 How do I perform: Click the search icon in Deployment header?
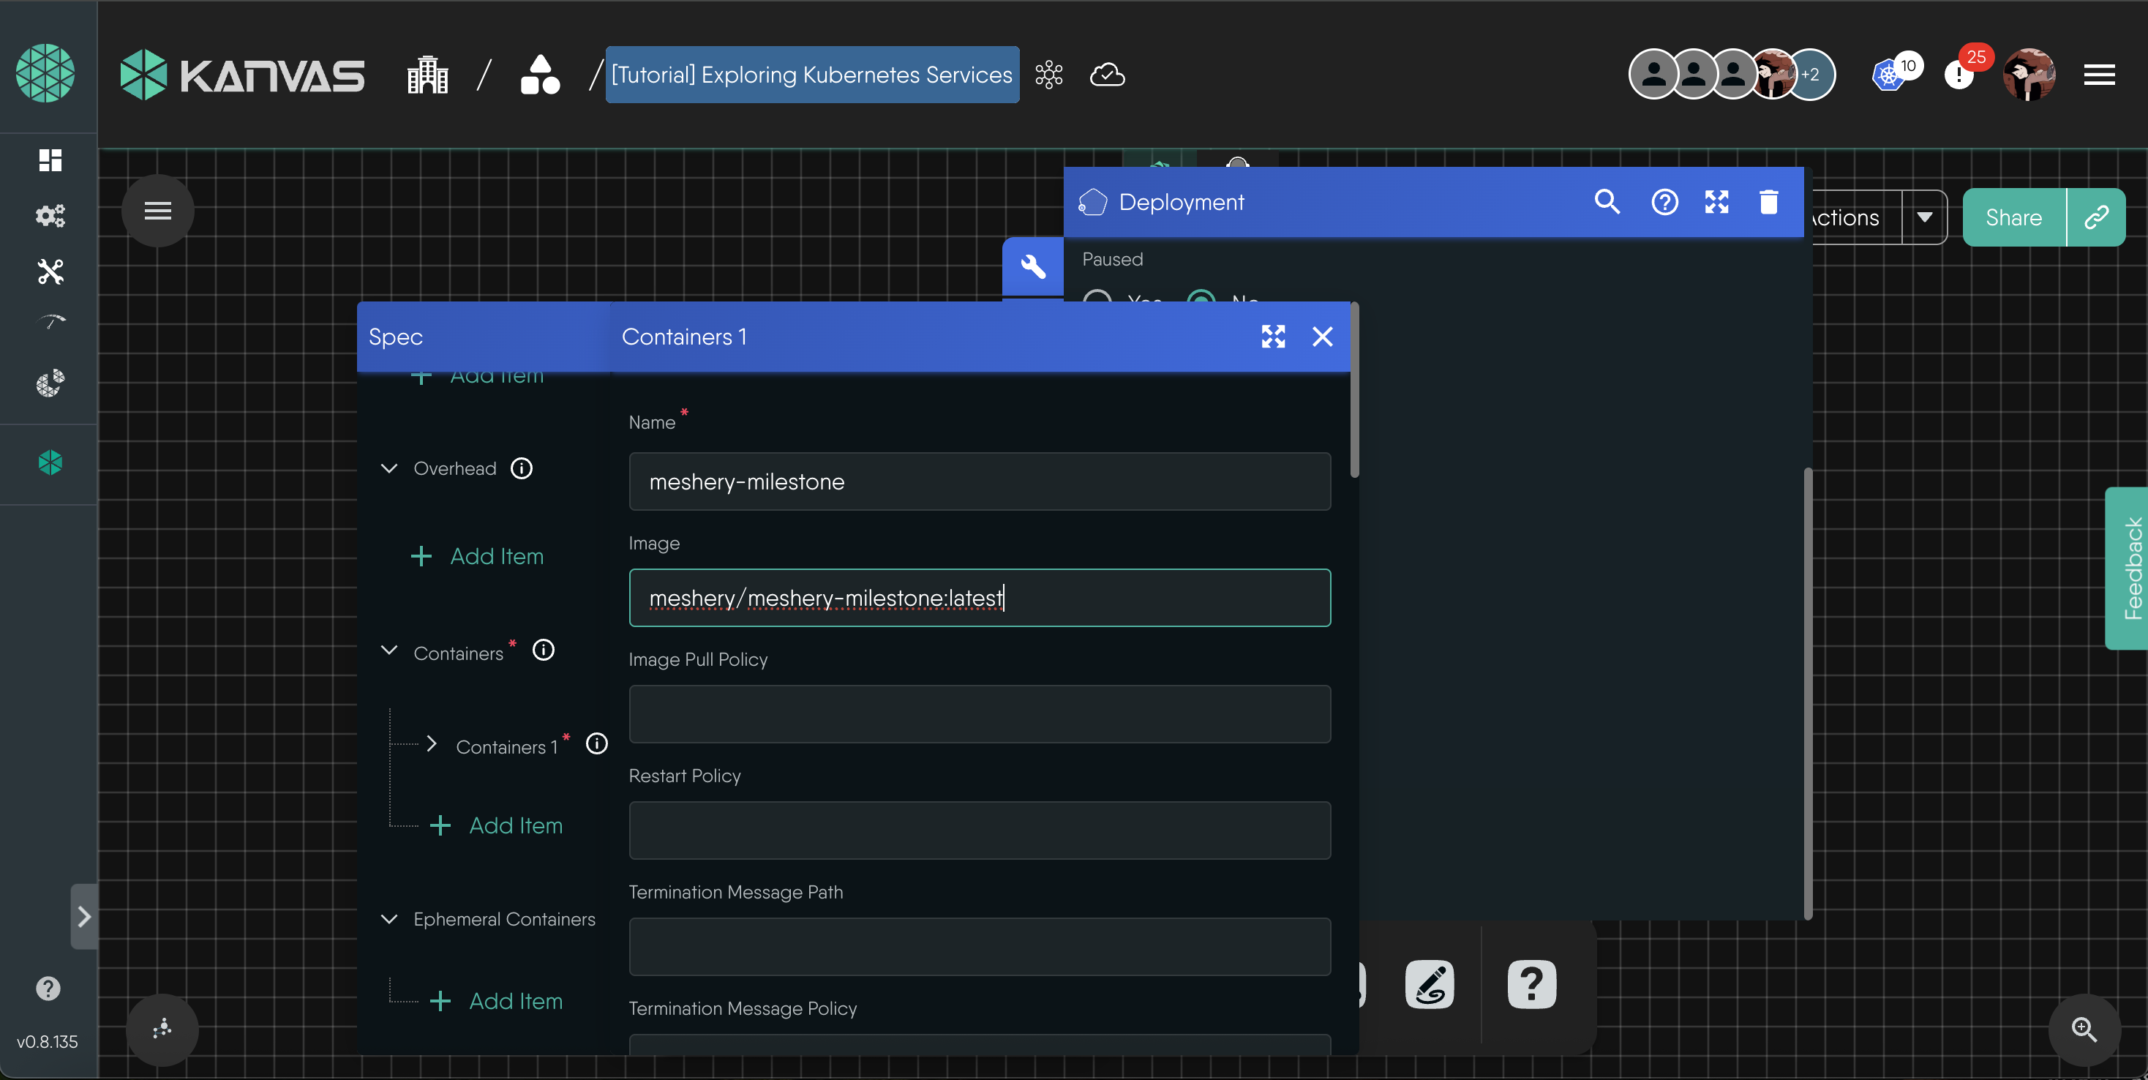click(x=1607, y=202)
